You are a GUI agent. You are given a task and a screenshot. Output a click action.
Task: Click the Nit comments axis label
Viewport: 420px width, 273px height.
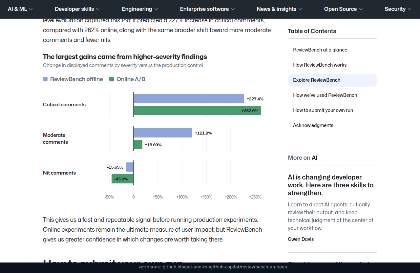[x=59, y=173]
